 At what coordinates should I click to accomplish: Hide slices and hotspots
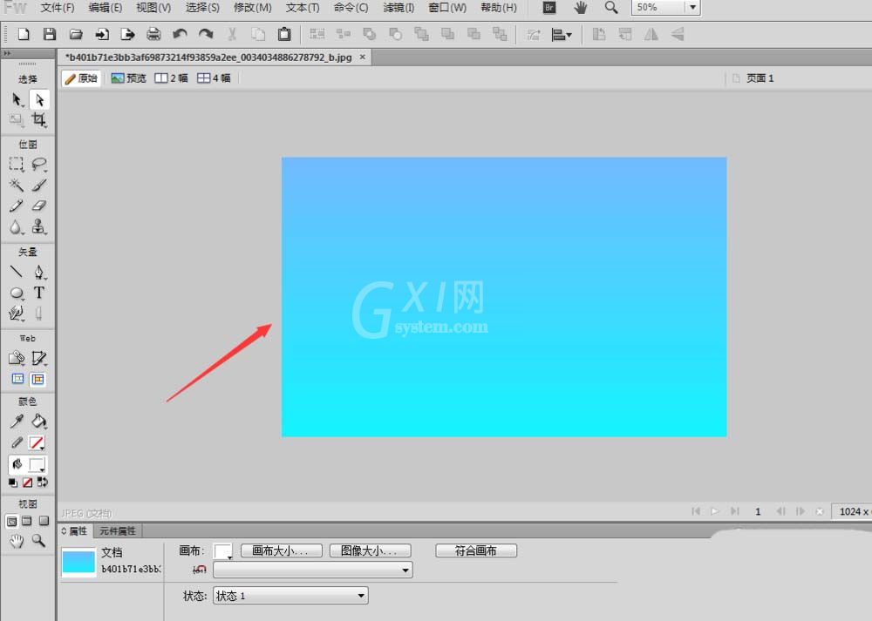(17, 379)
